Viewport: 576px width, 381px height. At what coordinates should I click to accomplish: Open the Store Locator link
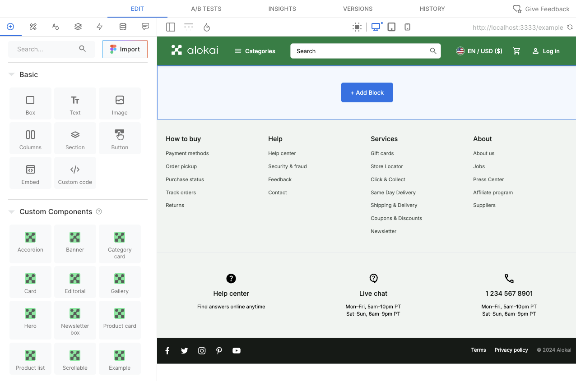pyautogui.click(x=387, y=166)
